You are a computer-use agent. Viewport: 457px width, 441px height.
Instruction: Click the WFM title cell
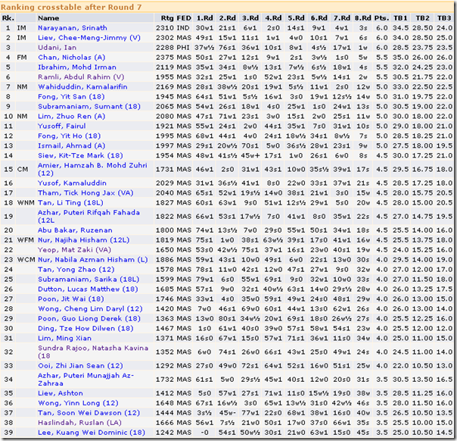26,240
